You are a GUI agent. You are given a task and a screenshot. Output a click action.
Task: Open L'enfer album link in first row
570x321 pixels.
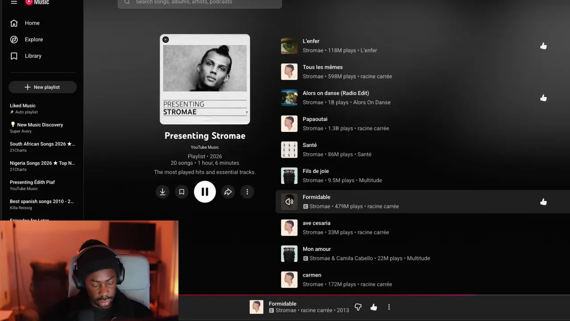[369, 50]
